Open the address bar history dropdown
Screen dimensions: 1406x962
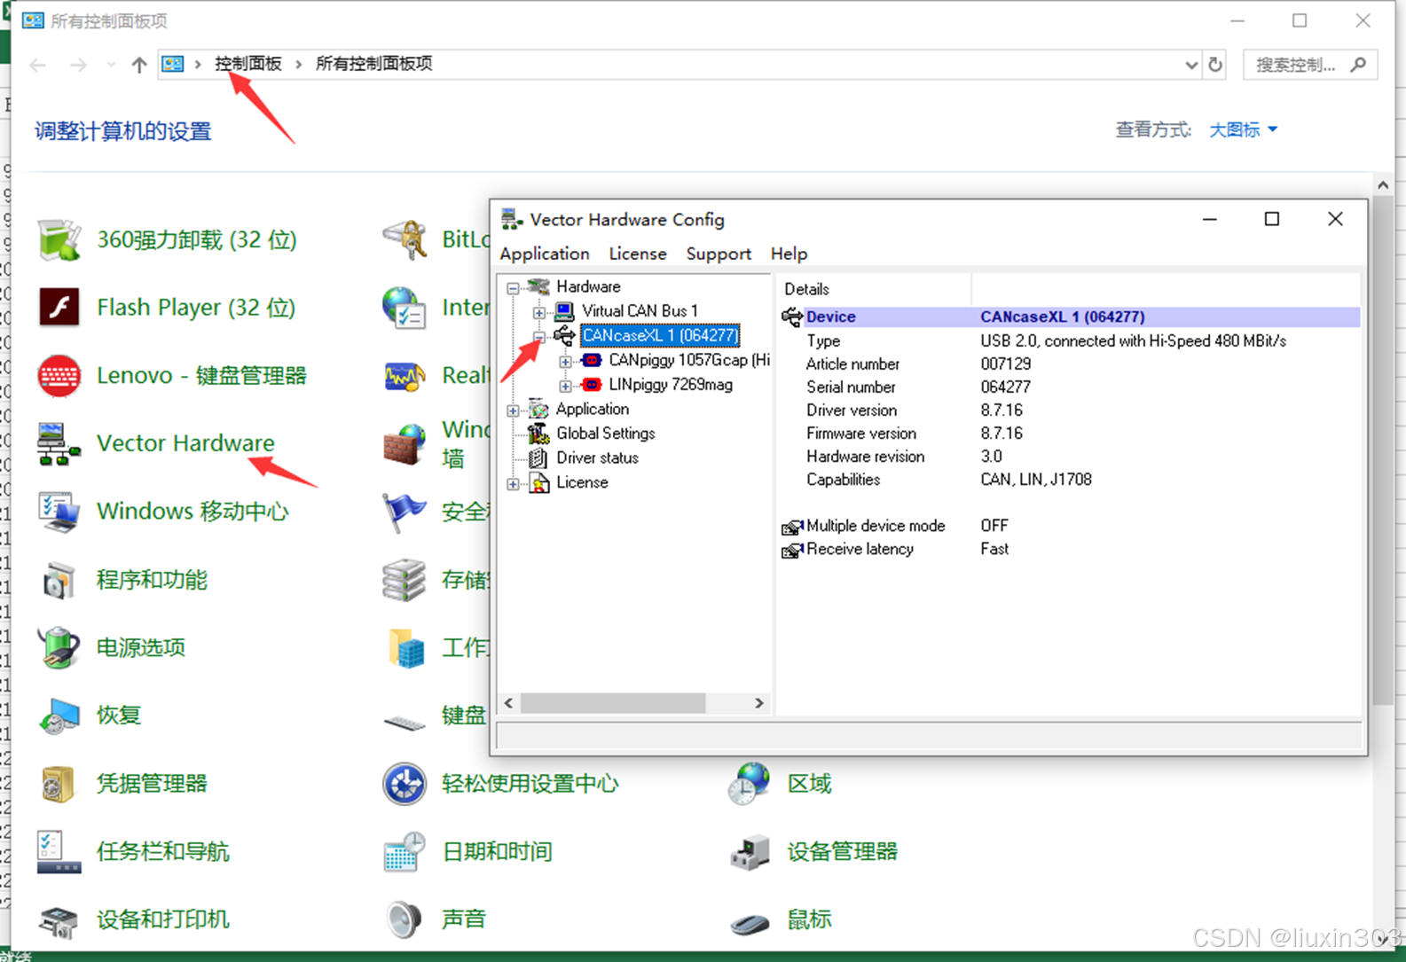point(1190,65)
